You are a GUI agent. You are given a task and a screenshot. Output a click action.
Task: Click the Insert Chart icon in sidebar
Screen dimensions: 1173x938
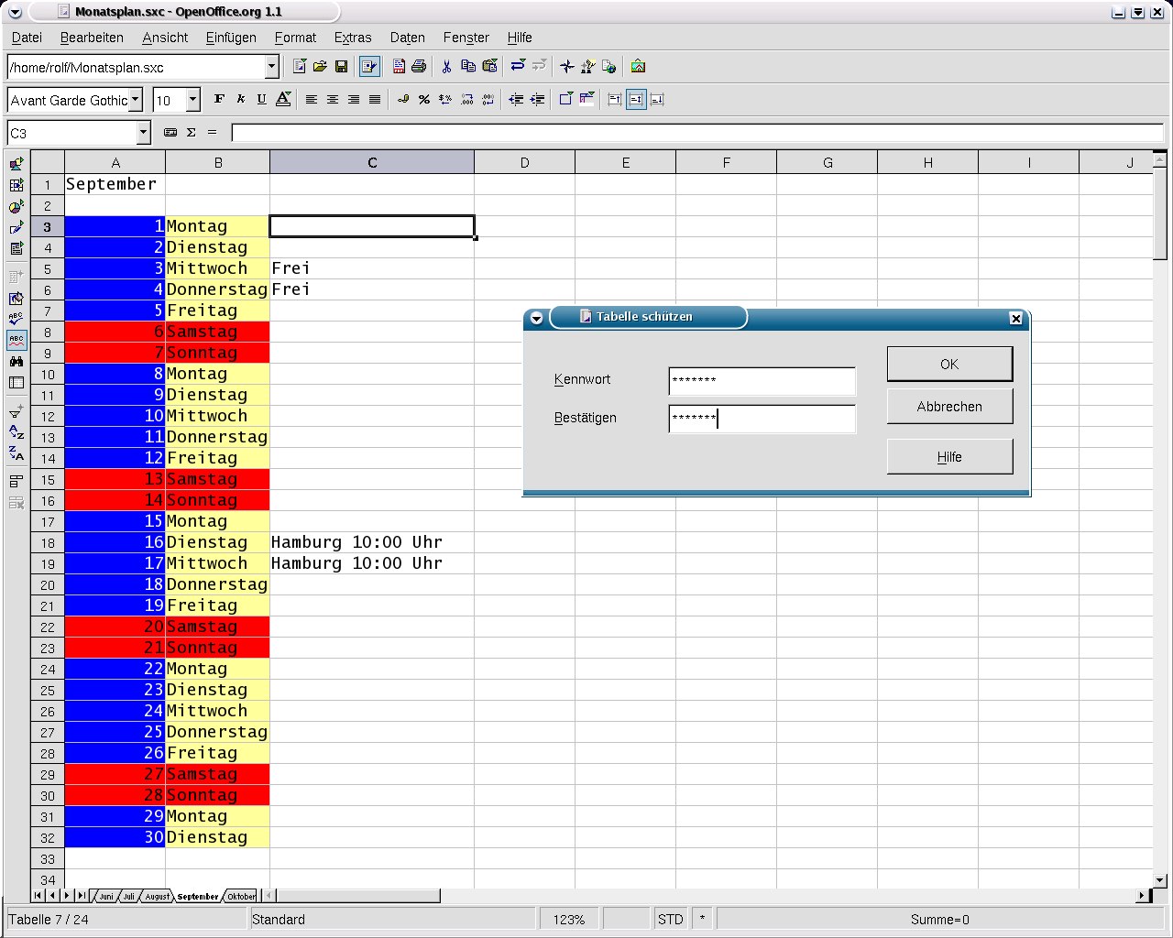point(16,206)
